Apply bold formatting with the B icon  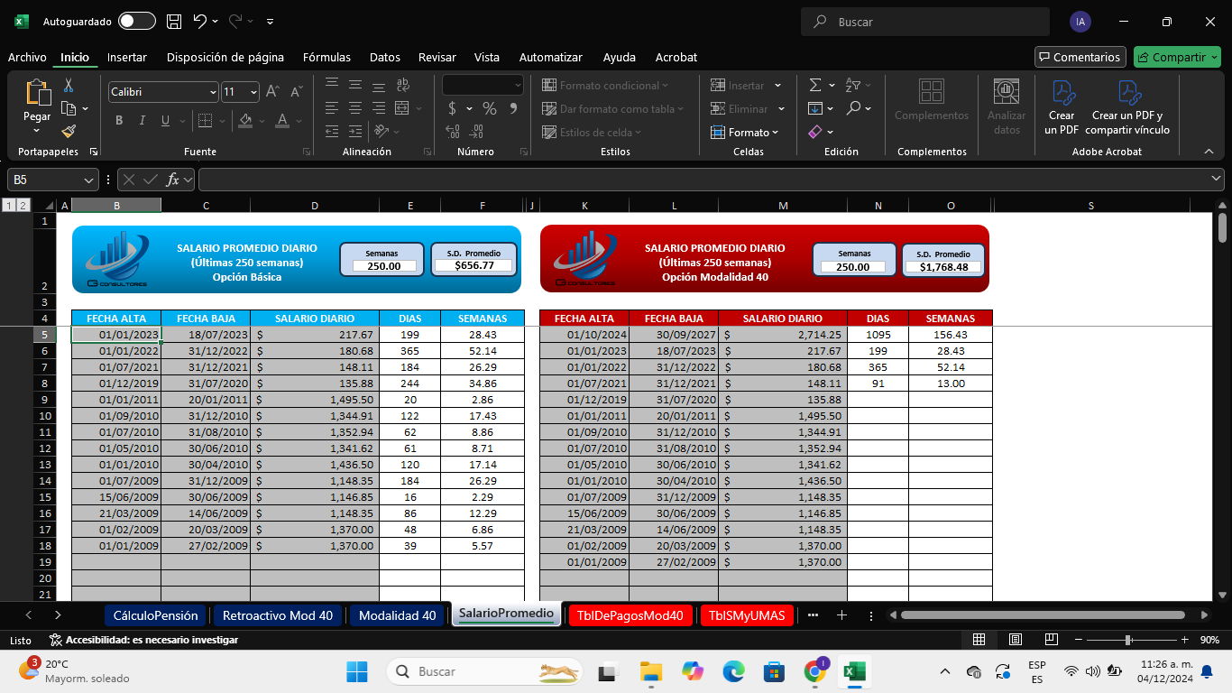tap(119, 121)
